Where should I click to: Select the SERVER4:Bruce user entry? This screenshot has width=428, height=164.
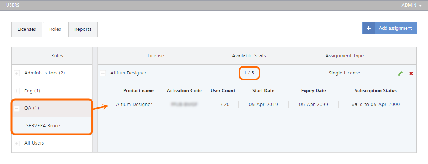43,125
